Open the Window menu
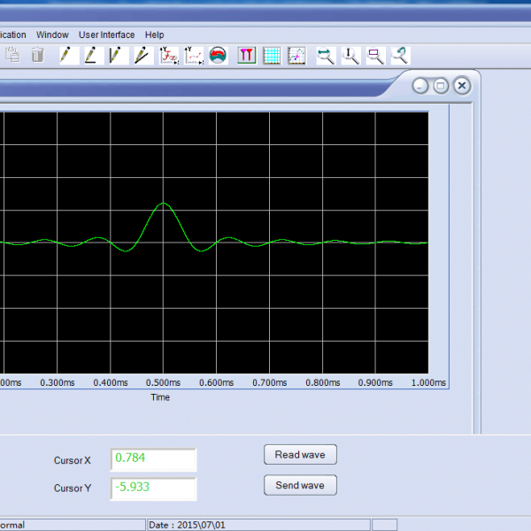This screenshot has width=531, height=531. [x=52, y=35]
